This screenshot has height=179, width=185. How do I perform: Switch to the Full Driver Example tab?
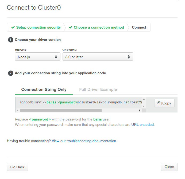(98, 89)
